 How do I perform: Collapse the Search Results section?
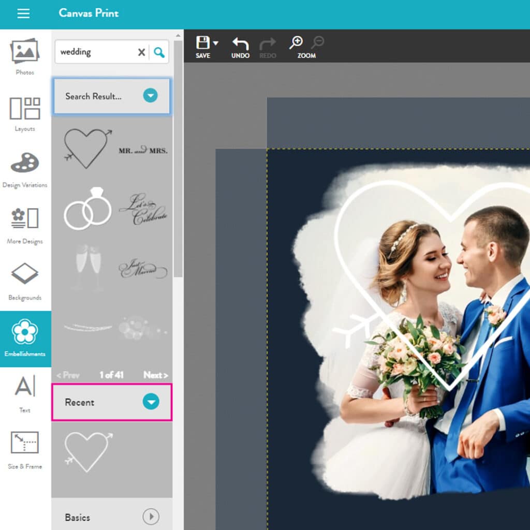(x=150, y=96)
